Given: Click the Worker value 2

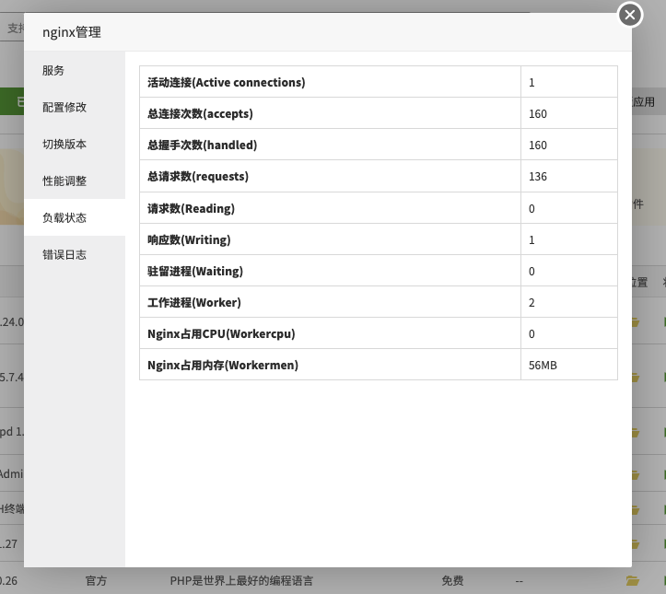Looking at the screenshot, I should coord(532,303).
